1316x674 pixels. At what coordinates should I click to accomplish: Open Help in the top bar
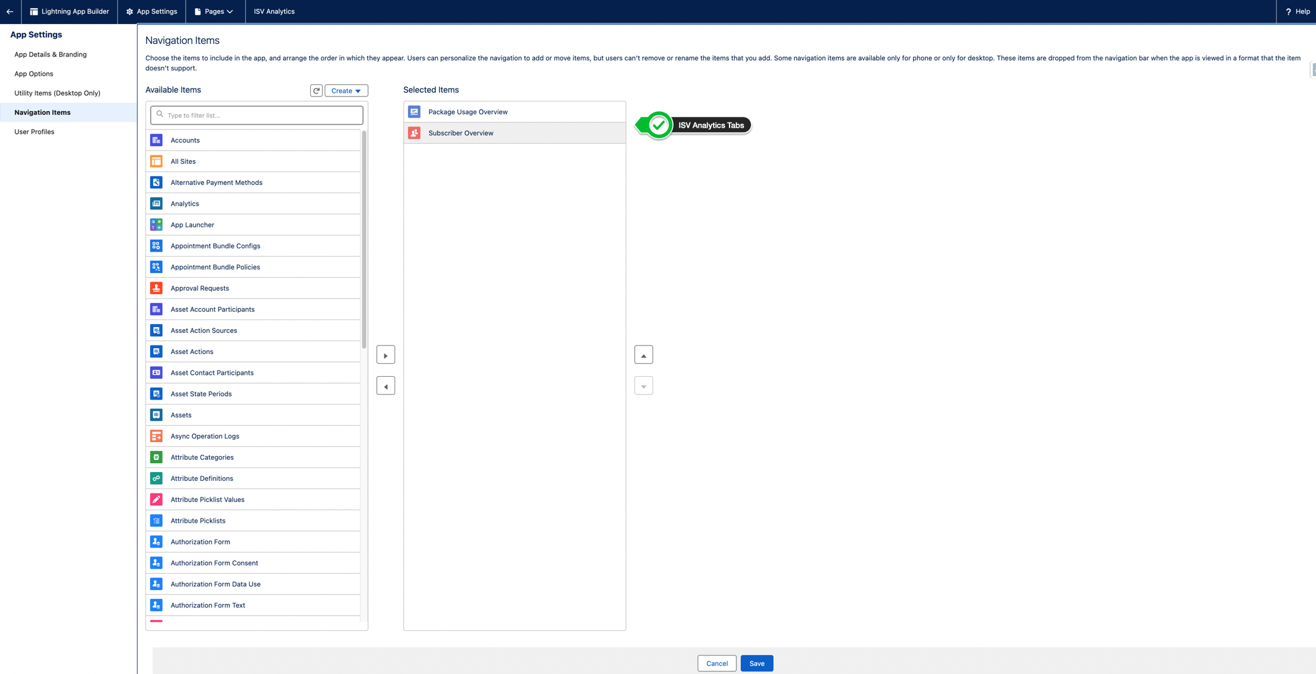[x=1297, y=11]
